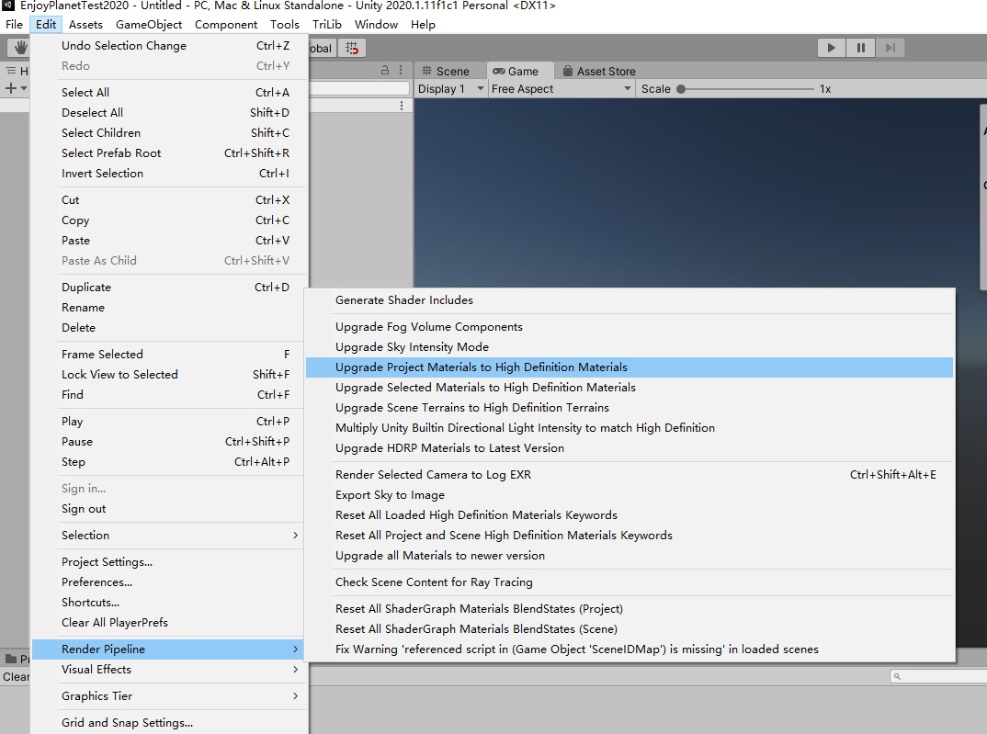The width and height of the screenshot is (987, 734).
Task: Open the Asset Store tab
Action: [x=599, y=71]
